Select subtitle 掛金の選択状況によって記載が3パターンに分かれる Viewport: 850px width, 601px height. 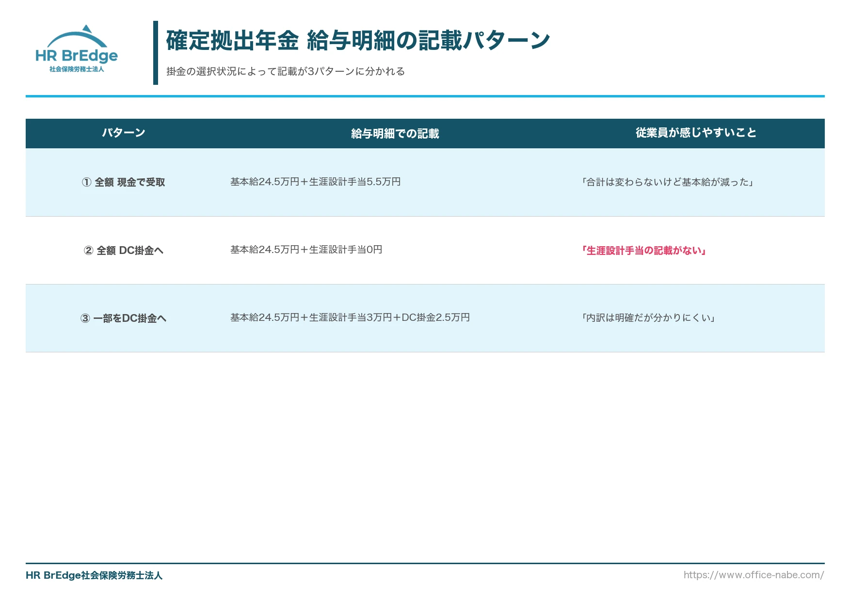(286, 71)
